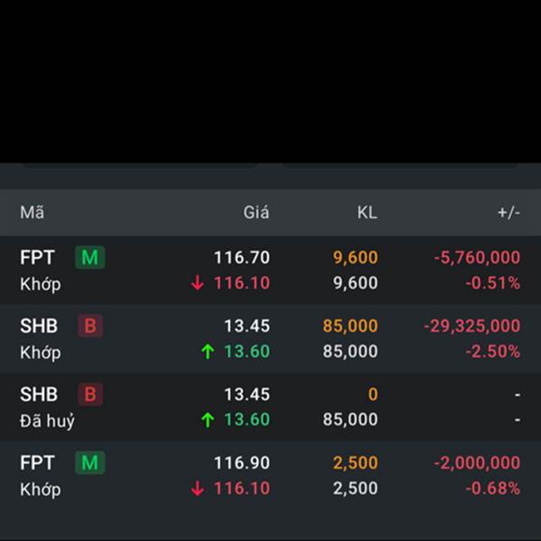This screenshot has height=541, width=541.
Task: Tap the green M badge on first FPT row
Action: click(x=90, y=257)
